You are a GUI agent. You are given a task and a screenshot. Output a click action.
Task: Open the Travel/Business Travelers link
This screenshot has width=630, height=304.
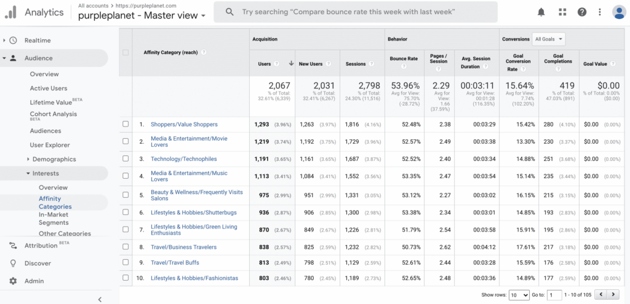[x=183, y=247]
